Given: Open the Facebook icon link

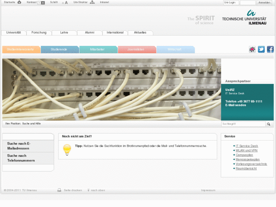Looking at the screenshot, I should tap(270, 49).
